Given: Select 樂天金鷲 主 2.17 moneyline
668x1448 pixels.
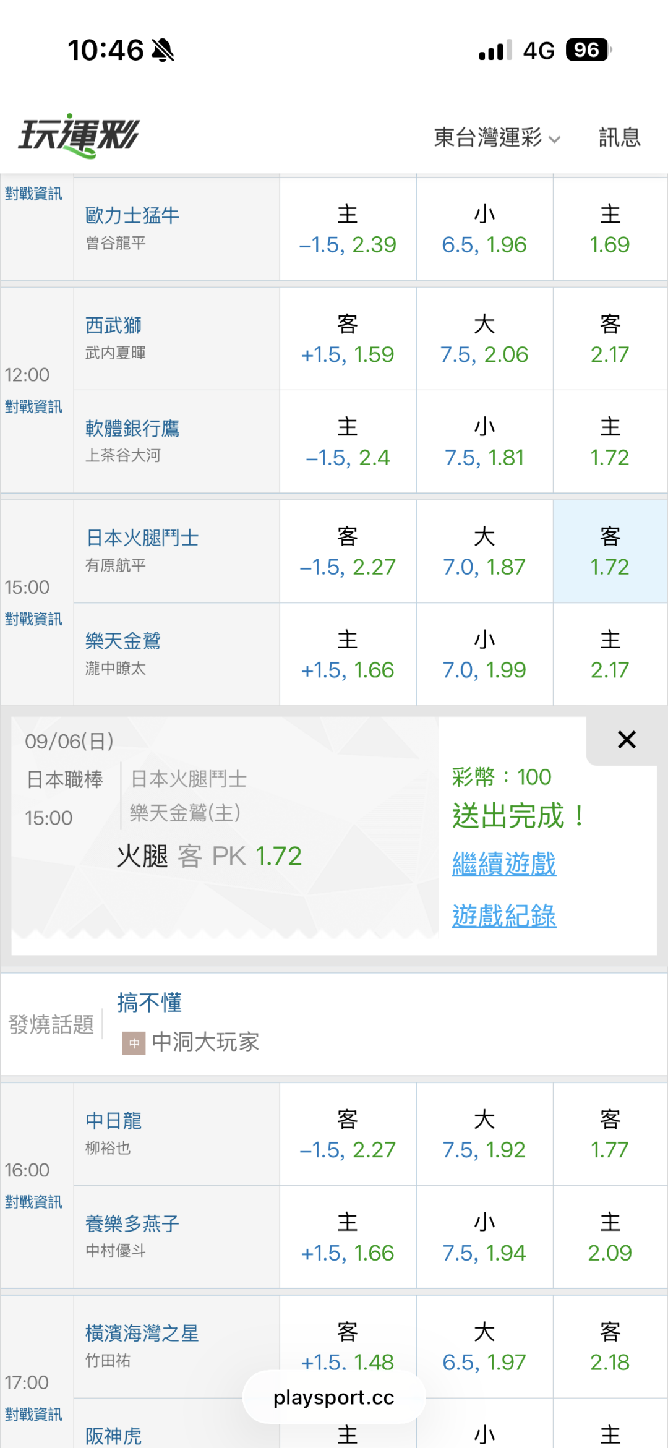Looking at the screenshot, I should (610, 654).
